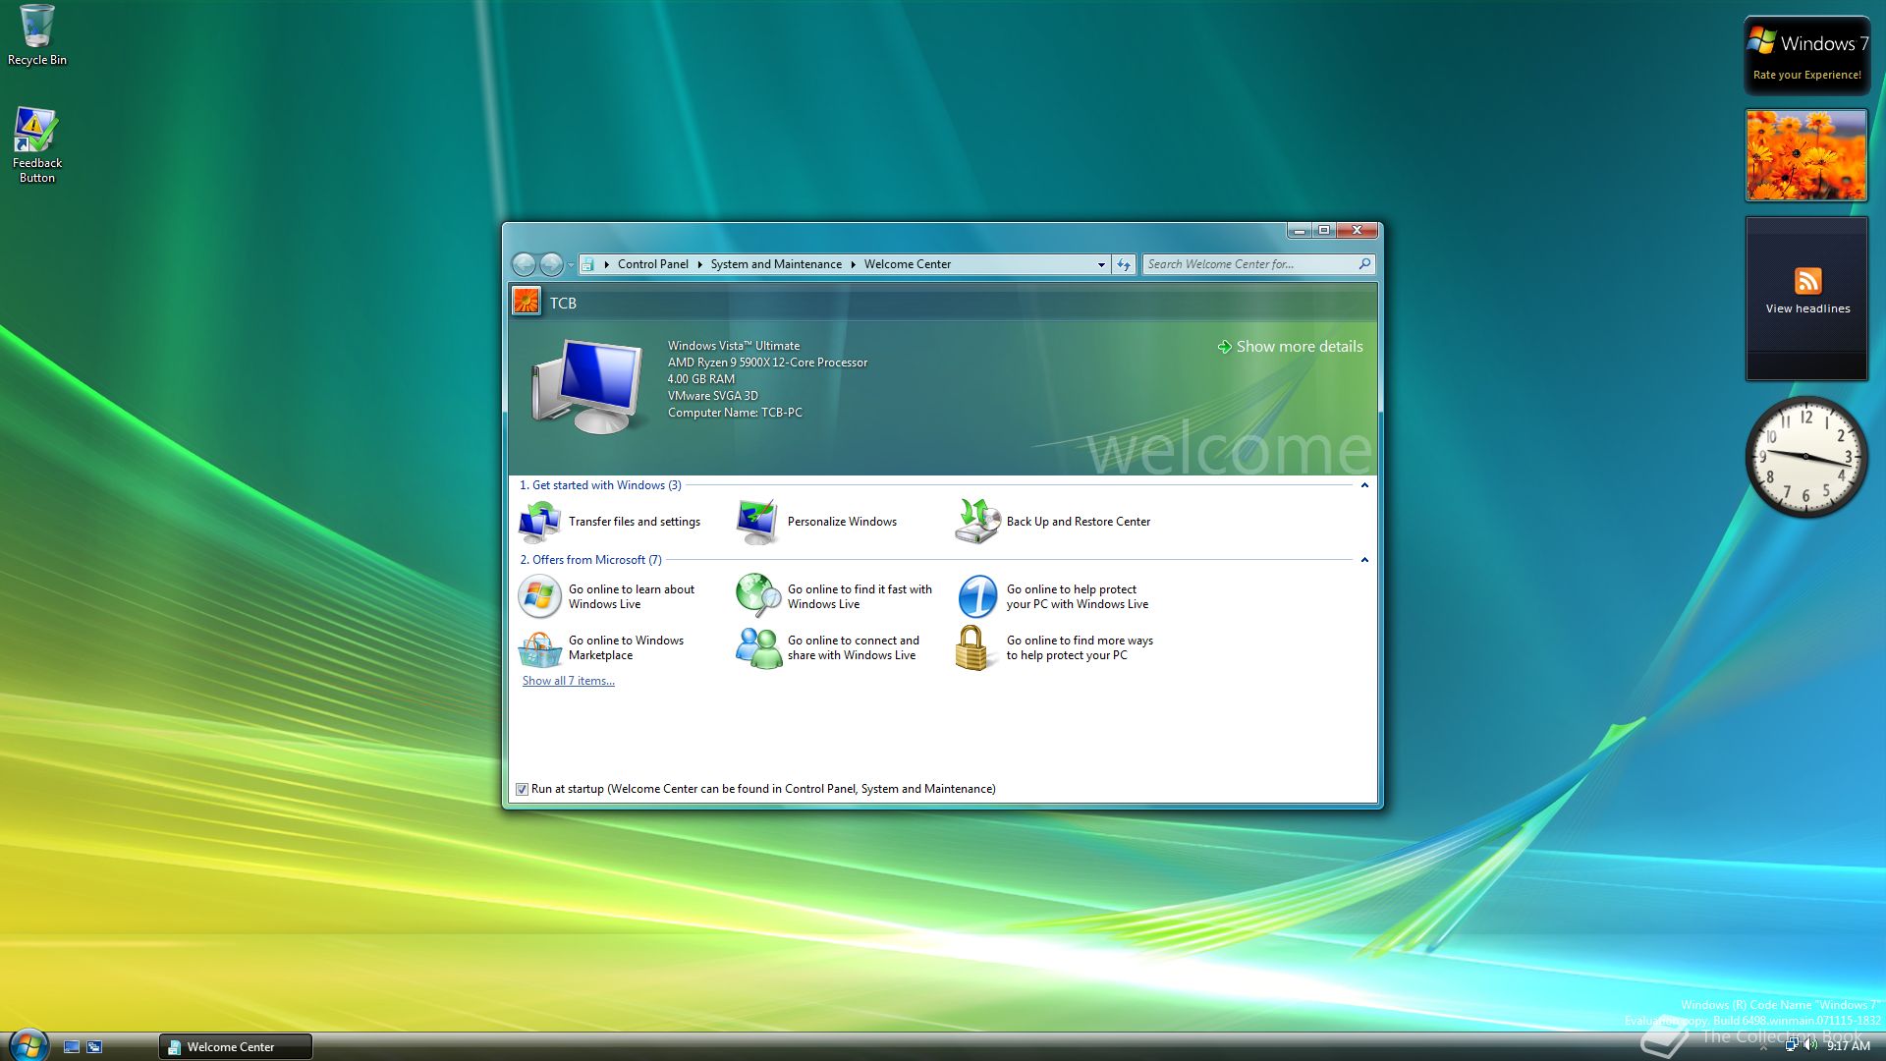Viewport: 1886px width, 1061px height.
Task: Expand the arrow before Control Panel breadcrumb
Action: 607,264
